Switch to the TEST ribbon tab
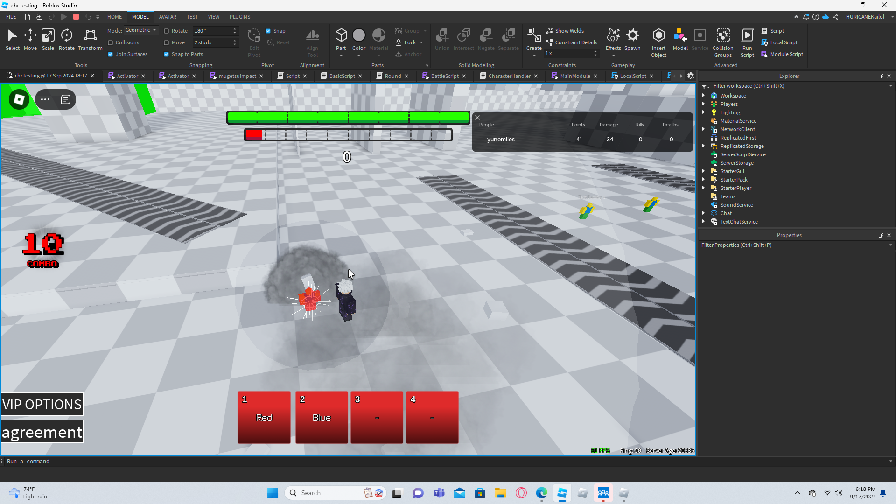This screenshot has width=896, height=504. pos(192,17)
